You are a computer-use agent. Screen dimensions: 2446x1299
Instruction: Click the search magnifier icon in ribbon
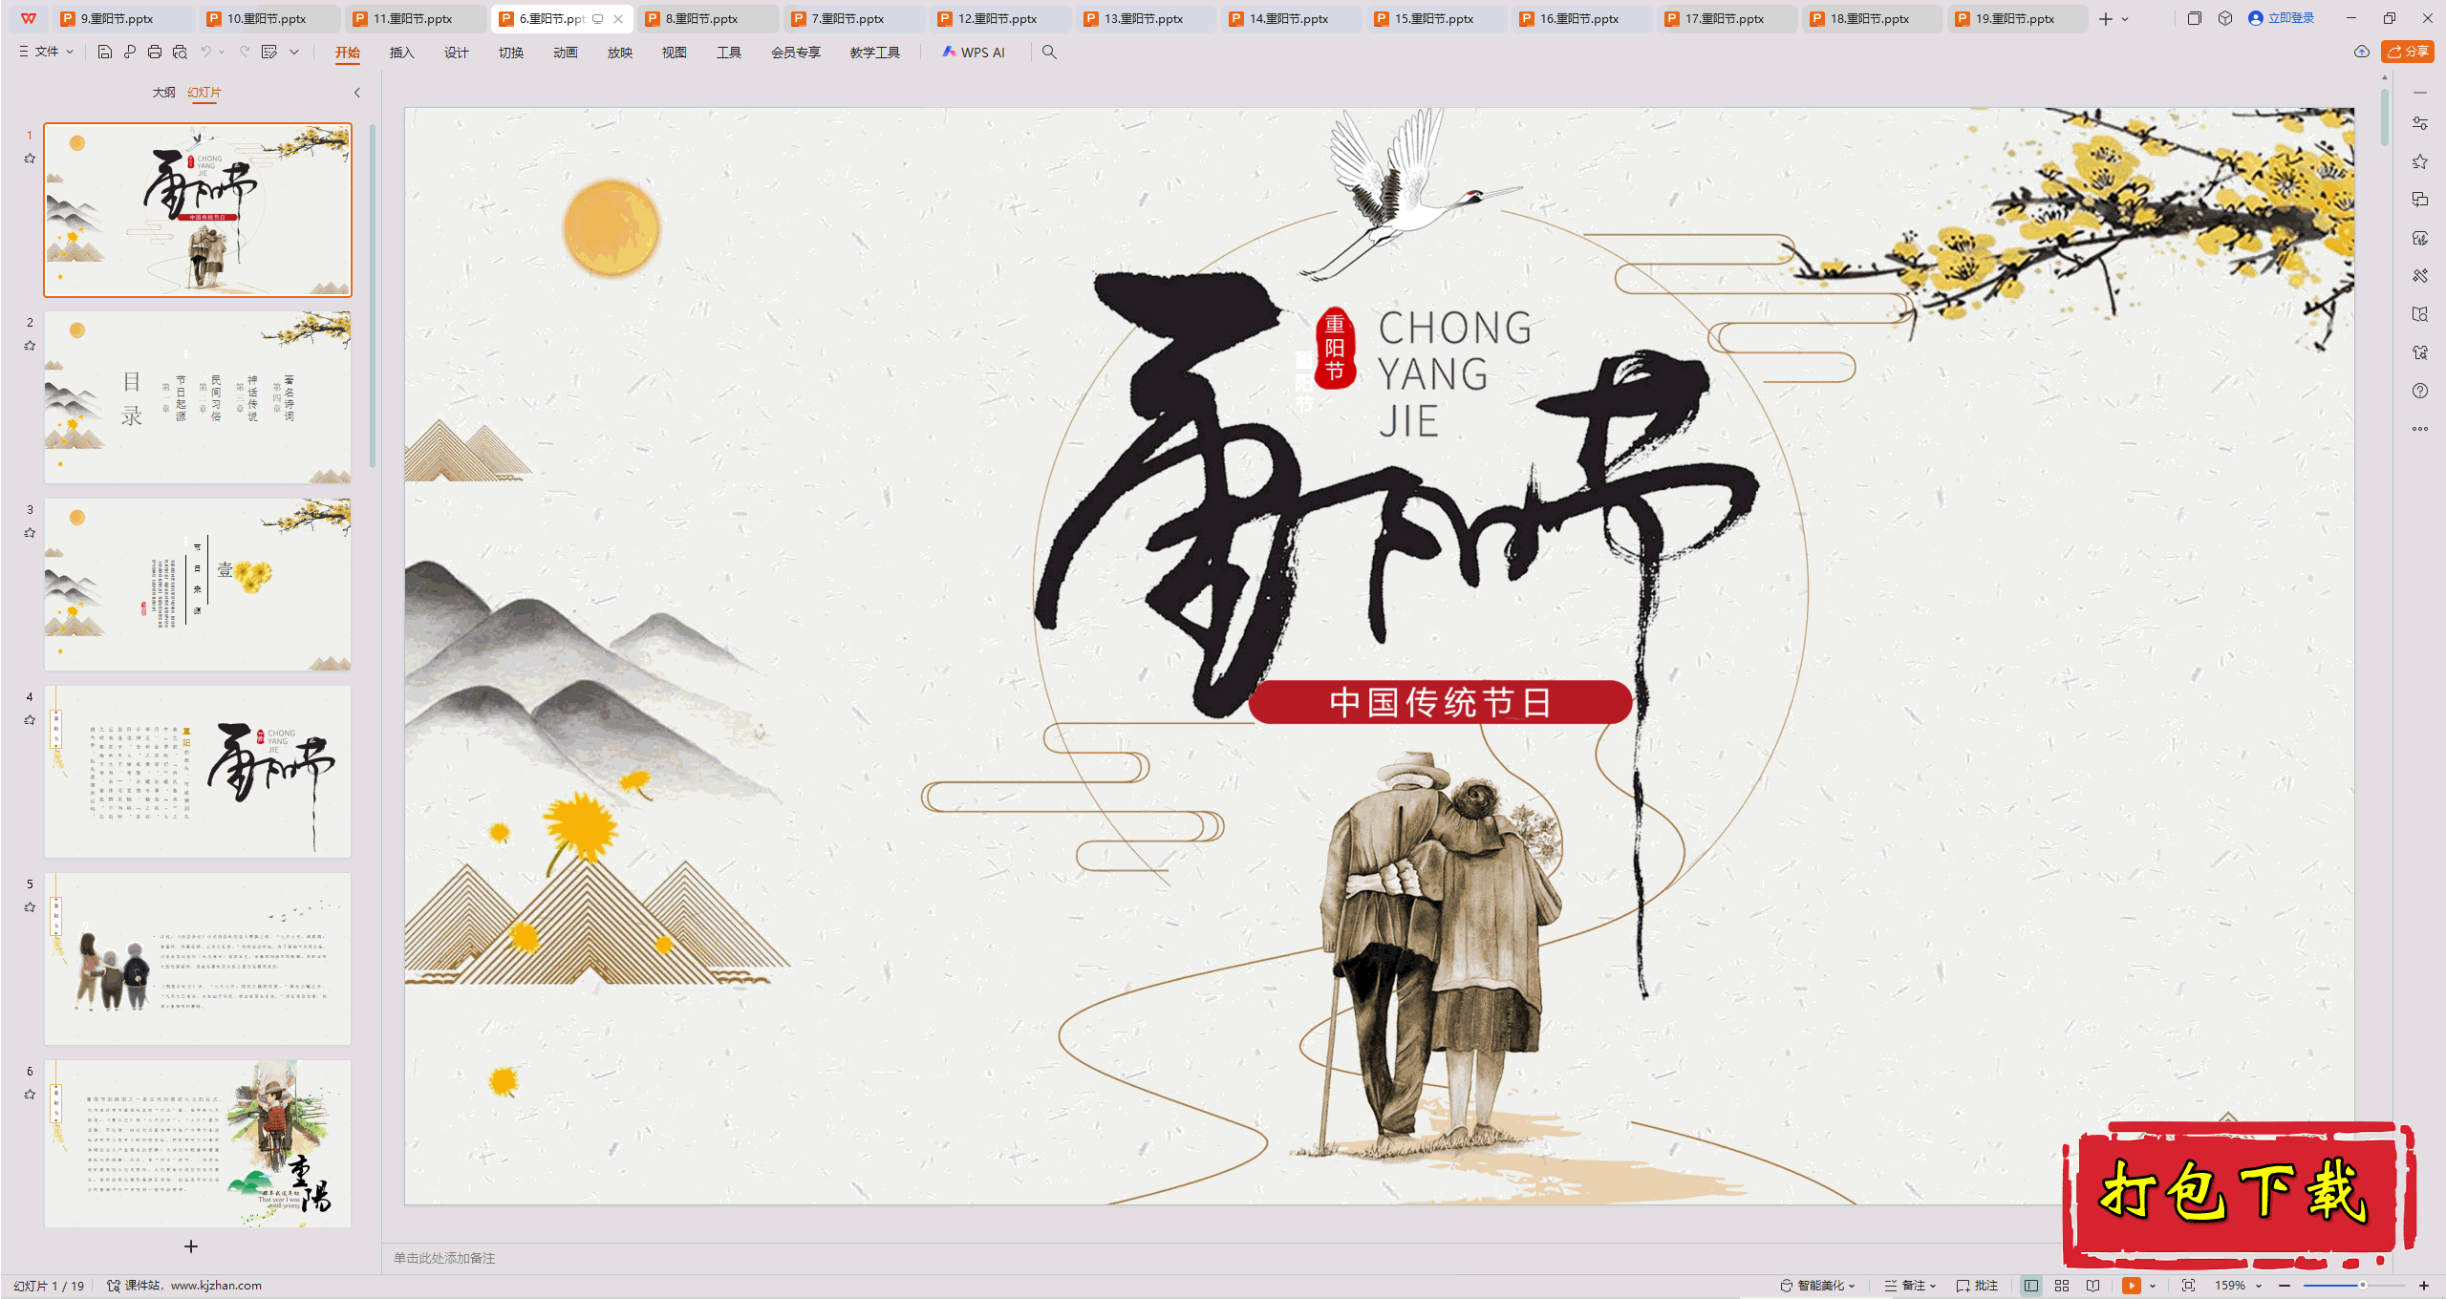pos(1049,52)
